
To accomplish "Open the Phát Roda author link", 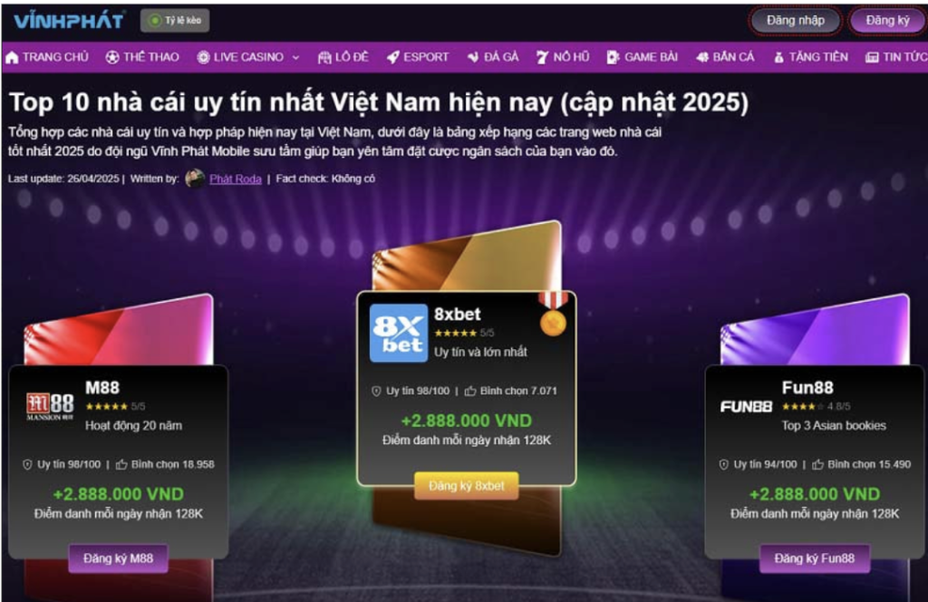I will click(235, 179).
